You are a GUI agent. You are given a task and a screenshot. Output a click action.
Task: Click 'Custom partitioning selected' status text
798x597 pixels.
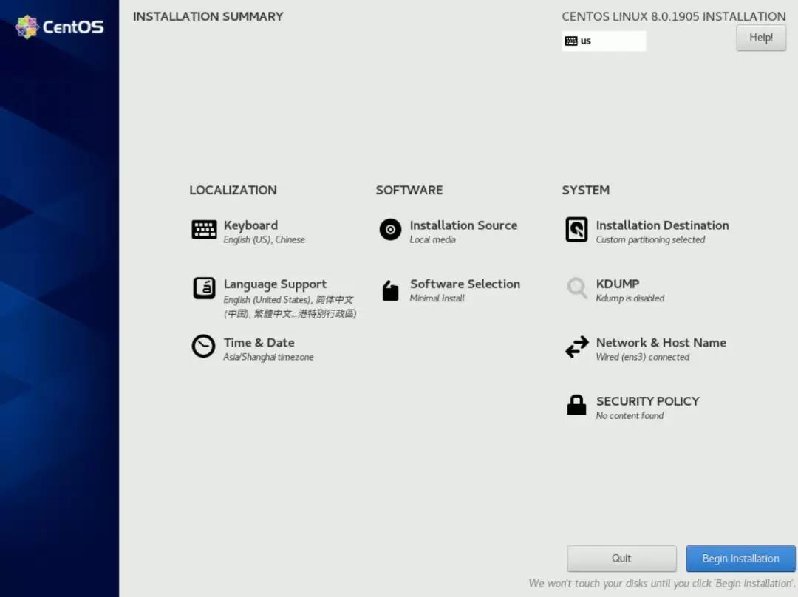point(650,239)
